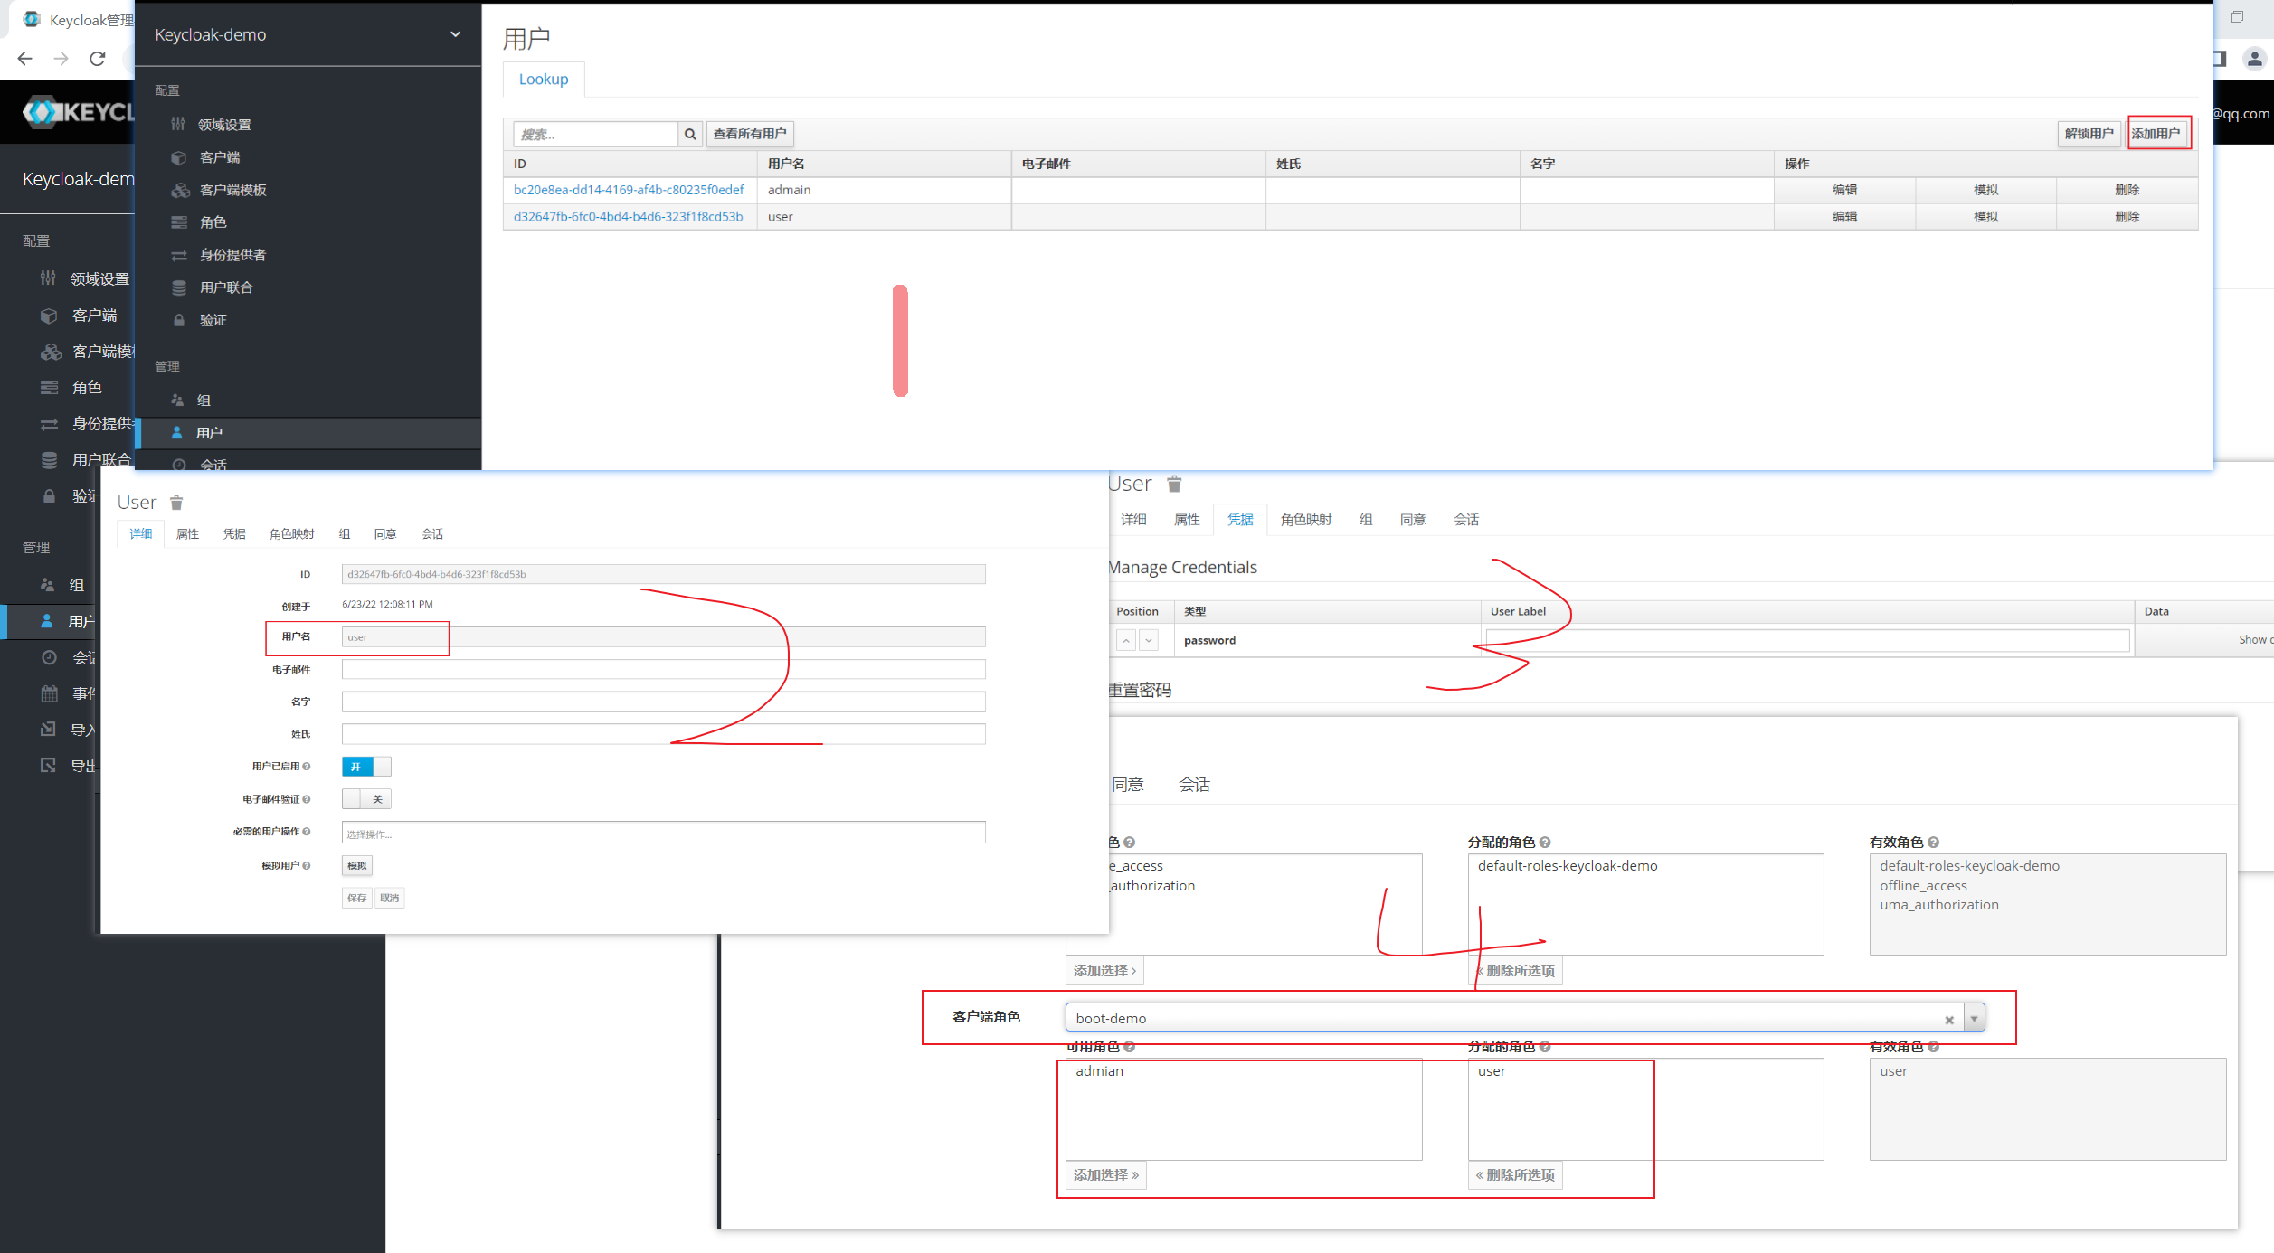Expand the Keycloak-demo realm dropdown
This screenshot has height=1253, width=2274.
click(455, 34)
